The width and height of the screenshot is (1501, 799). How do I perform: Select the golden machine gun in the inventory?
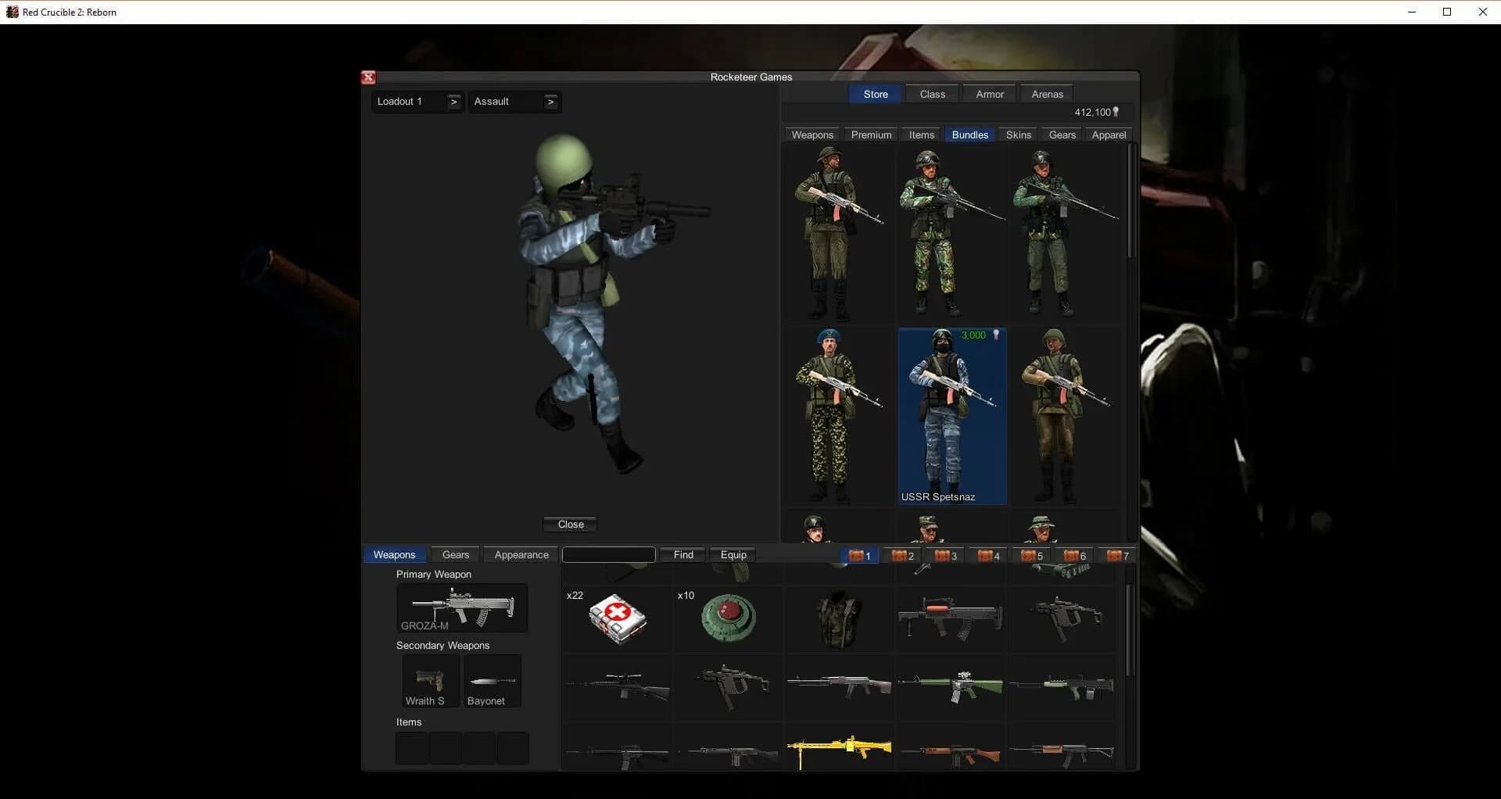(839, 748)
